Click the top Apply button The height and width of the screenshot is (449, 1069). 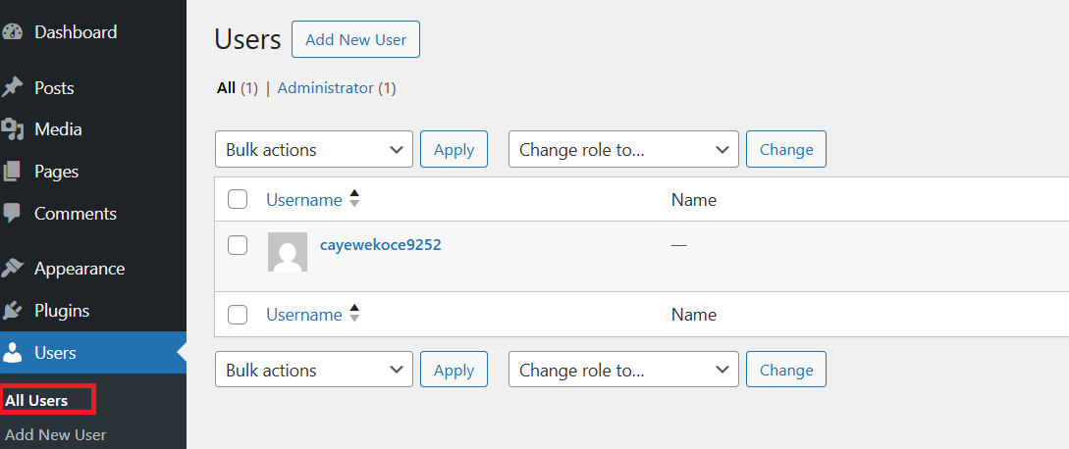(454, 149)
